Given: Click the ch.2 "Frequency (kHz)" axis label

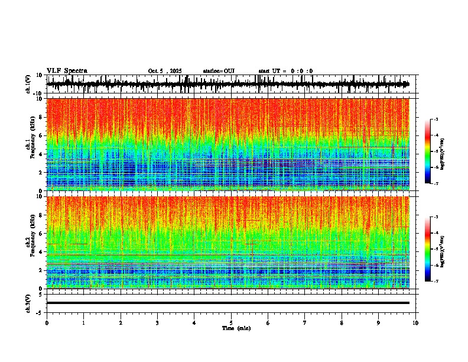Looking at the screenshot, I should coord(32,235).
